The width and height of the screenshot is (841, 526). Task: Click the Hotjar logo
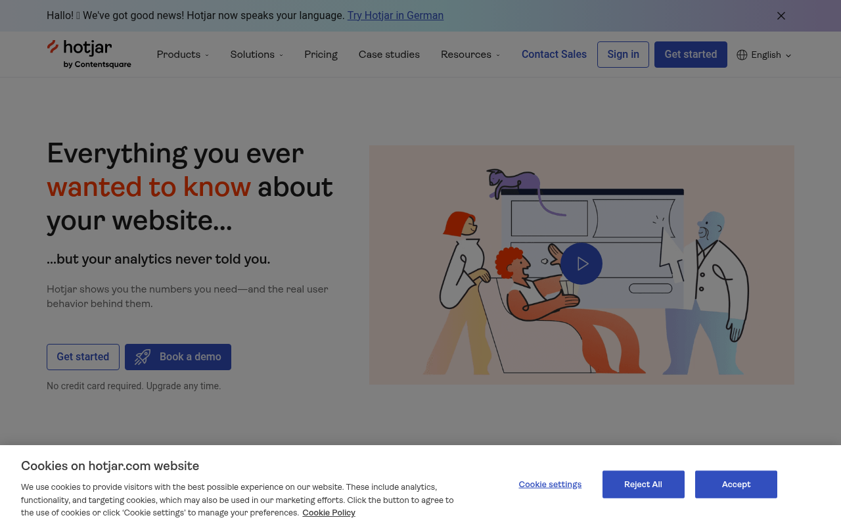point(89,54)
